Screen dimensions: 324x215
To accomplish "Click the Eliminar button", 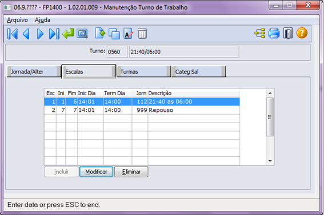I will [131, 172].
